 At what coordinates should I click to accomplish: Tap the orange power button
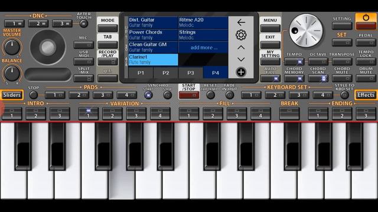tap(366, 21)
